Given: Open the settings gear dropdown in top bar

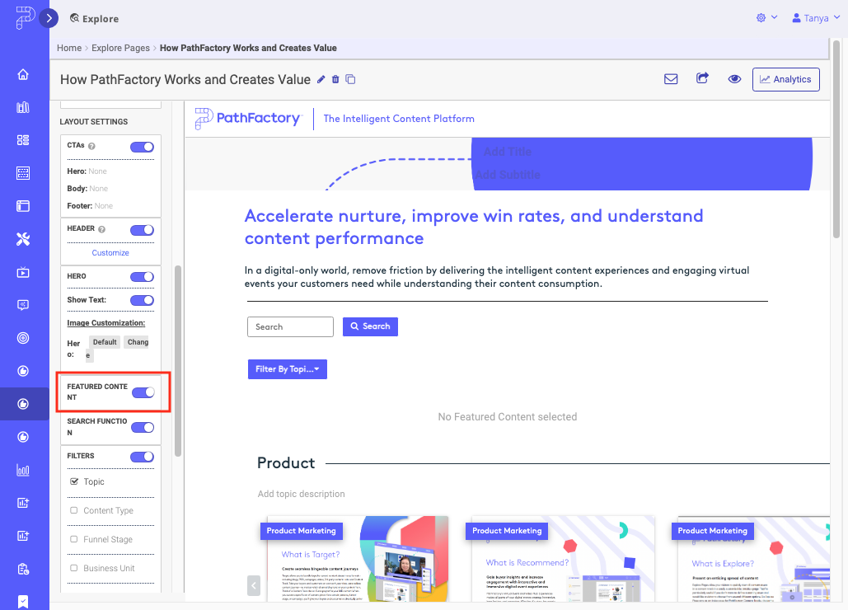Looking at the screenshot, I should 766,16.
